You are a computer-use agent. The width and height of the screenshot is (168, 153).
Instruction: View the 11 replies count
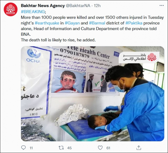click(31, 148)
